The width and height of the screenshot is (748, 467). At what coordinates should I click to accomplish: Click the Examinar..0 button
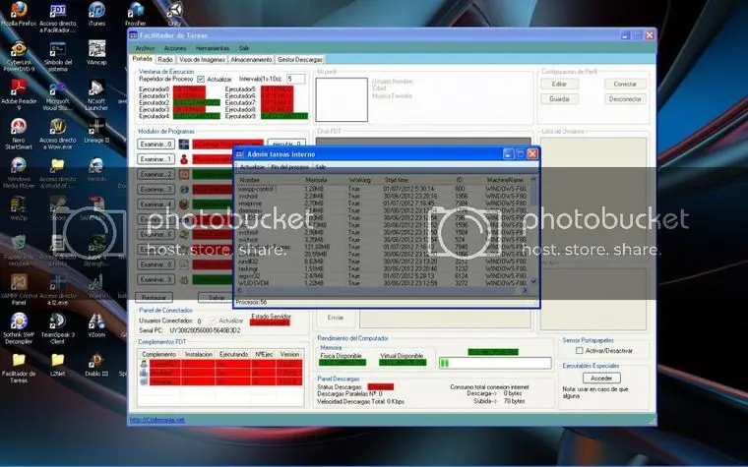(156, 145)
